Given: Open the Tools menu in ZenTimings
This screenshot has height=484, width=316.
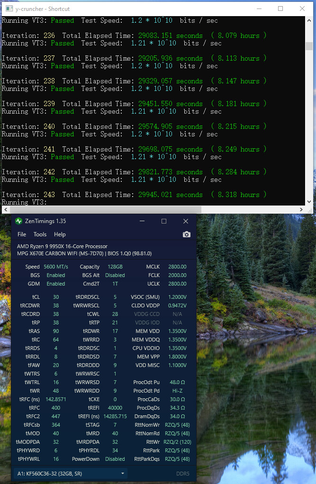Looking at the screenshot, I should 40,234.
